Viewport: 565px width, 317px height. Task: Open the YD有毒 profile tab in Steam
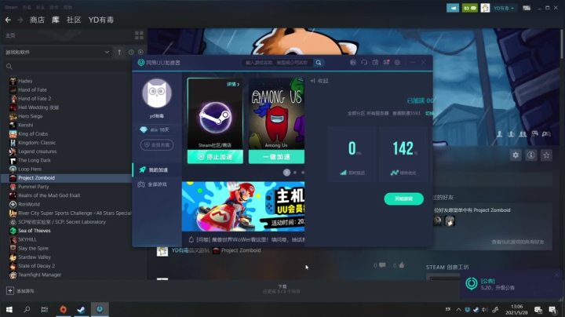pyautogui.click(x=101, y=20)
